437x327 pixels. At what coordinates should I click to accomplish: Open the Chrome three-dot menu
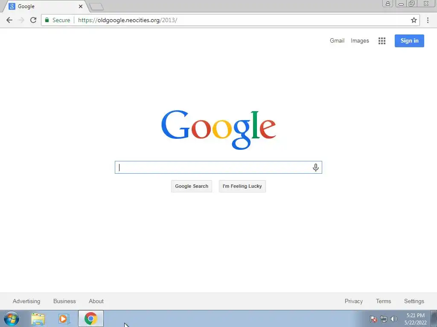[x=428, y=20]
